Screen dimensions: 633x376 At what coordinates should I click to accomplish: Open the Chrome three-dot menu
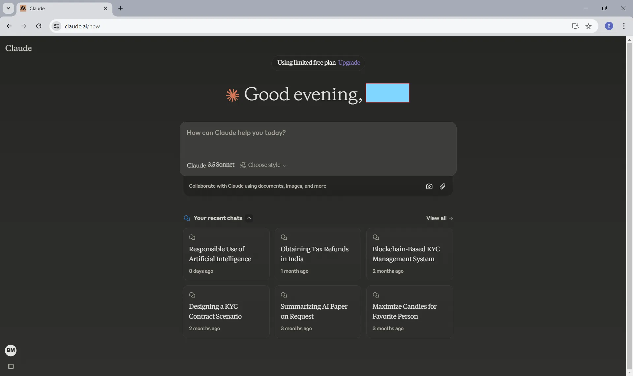click(x=624, y=26)
